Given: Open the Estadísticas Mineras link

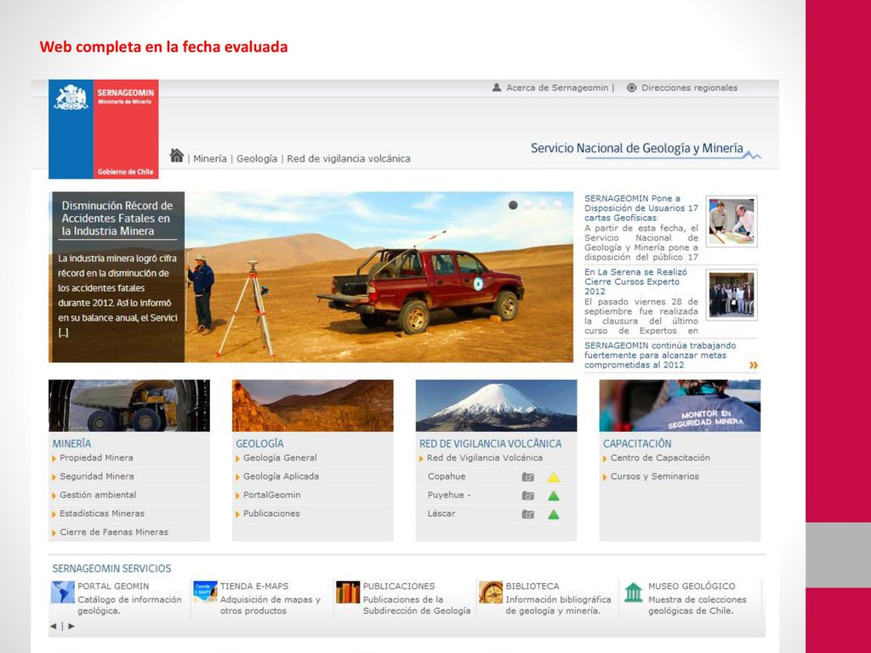Looking at the screenshot, I should click(102, 514).
